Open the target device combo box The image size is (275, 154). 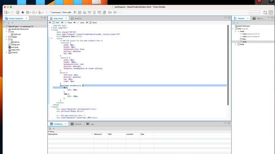[x=63, y=12]
